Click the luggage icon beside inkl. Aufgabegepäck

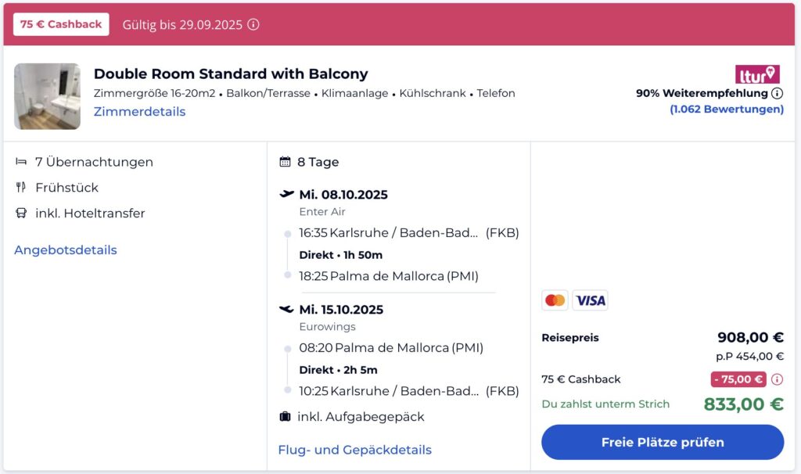click(x=285, y=417)
